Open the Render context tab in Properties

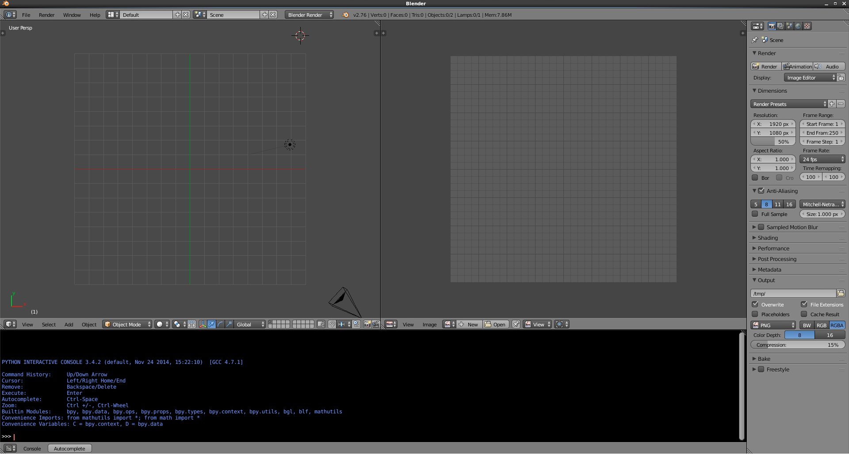tap(772, 26)
